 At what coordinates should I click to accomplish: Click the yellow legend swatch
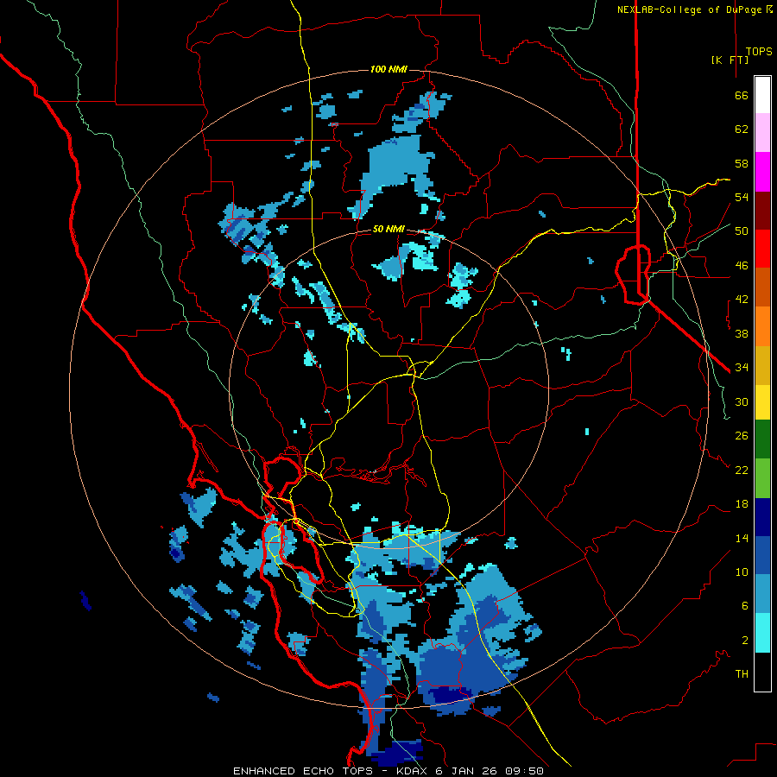click(x=762, y=402)
